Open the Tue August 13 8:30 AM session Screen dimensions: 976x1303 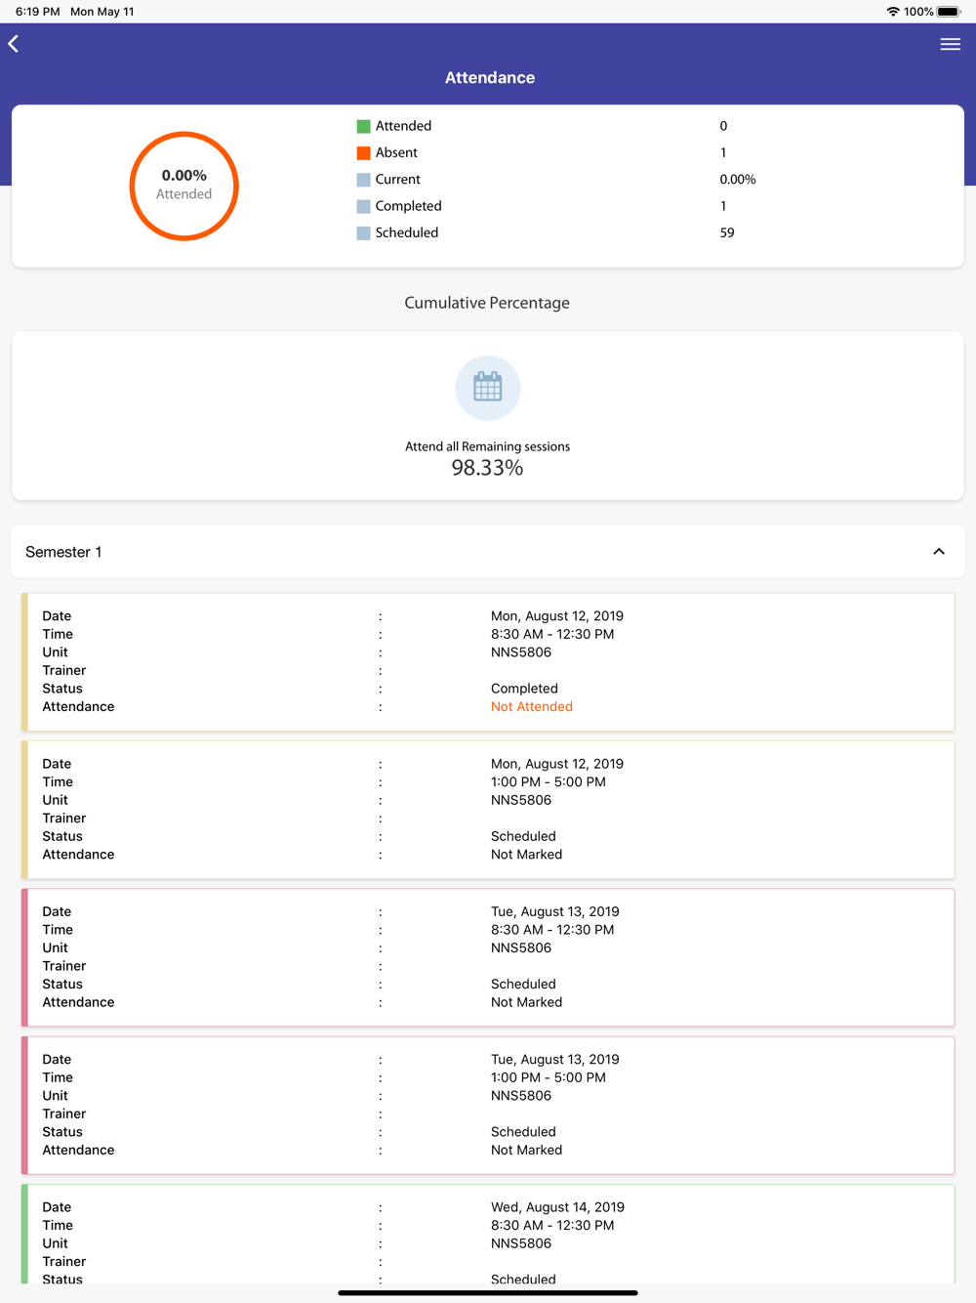(x=488, y=957)
